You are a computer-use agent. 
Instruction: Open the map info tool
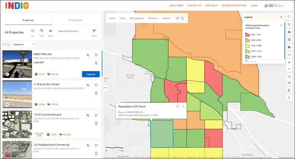(x=289, y=17)
